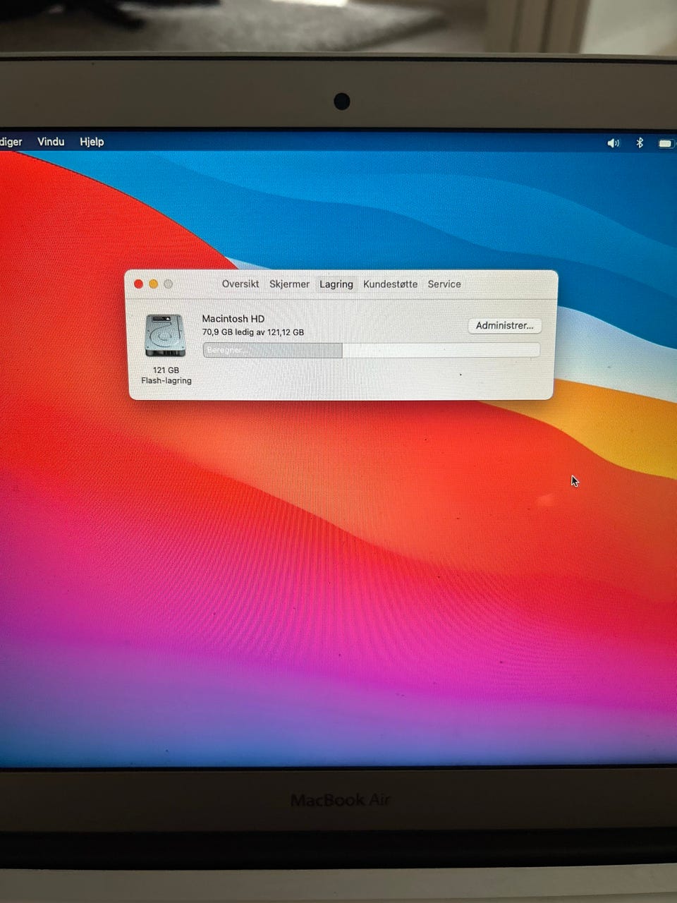This screenshot has height=903, width=677.
Task: Close the system information window
Action: coord(138,284)
